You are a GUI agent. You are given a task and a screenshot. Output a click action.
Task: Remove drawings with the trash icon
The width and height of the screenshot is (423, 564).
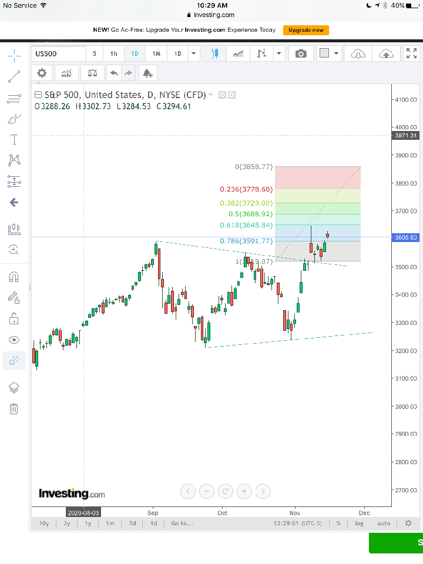click(14, 409)
